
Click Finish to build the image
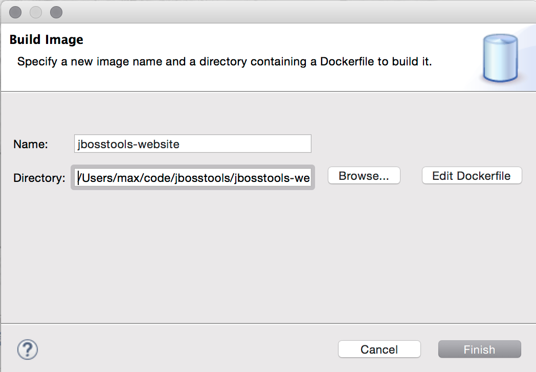pos(479,350)
